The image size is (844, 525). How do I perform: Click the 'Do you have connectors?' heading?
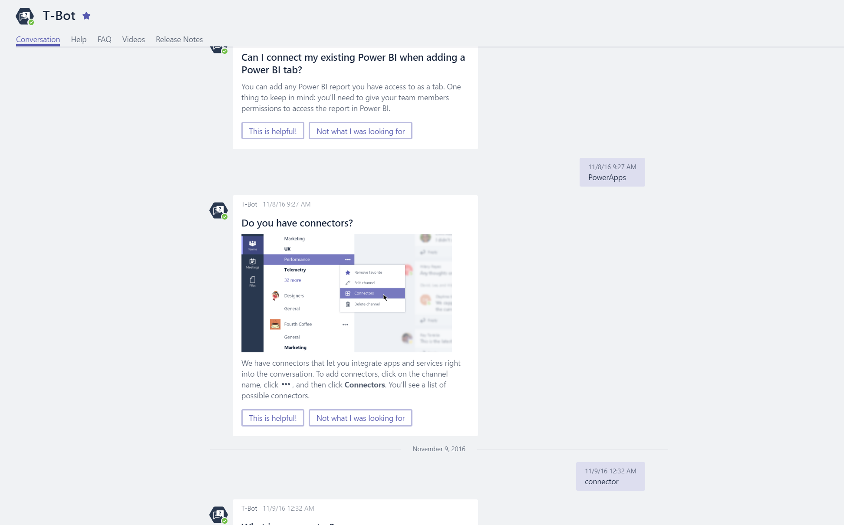(297, 223)
